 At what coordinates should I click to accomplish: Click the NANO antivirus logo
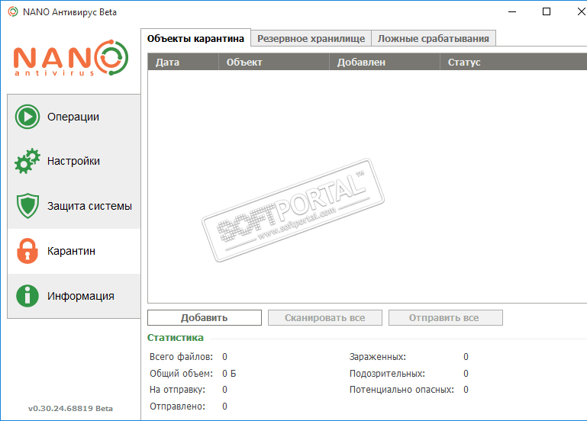71,57
